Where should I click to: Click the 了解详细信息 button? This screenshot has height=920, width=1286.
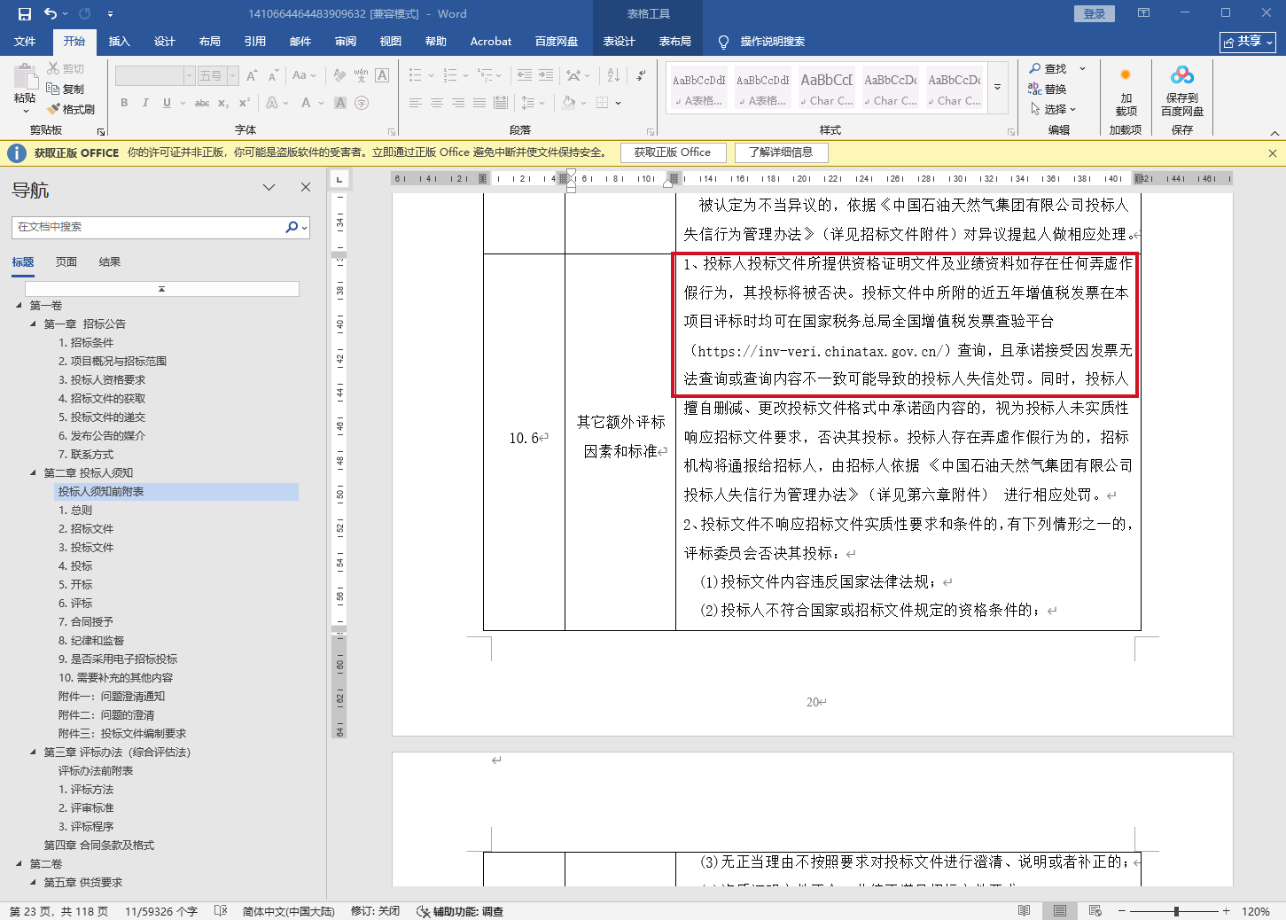pos(781,152)
